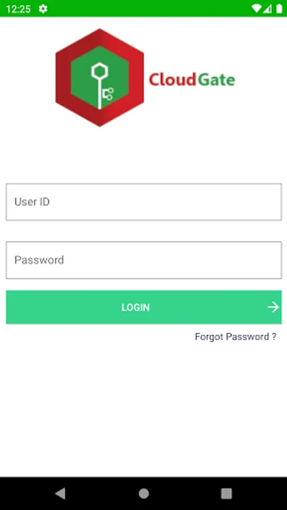Tap the battery icon in status bar
Screen dimensions: 287x510
point(279,8)
